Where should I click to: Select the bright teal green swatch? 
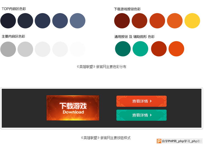pyautogui.click(x=140, y=49)
